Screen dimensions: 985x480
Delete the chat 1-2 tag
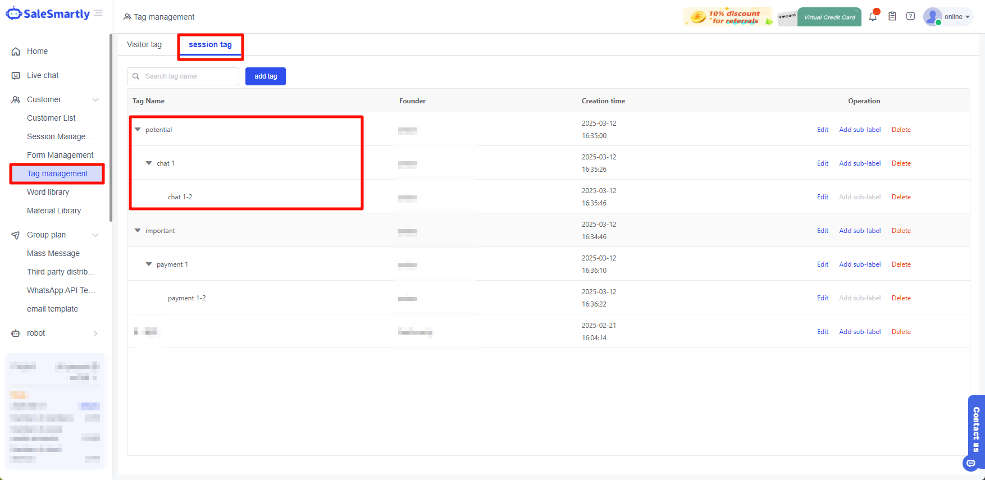pyautogui.click(x=901, y=197)
